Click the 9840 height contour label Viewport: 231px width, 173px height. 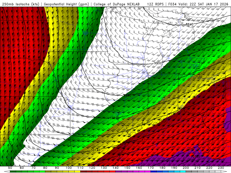[189, 24]
